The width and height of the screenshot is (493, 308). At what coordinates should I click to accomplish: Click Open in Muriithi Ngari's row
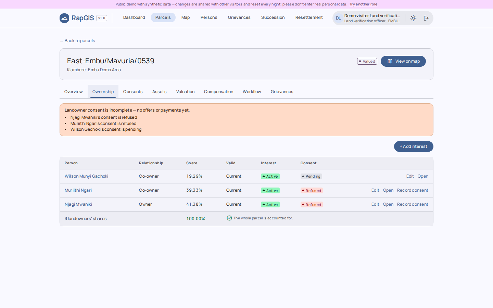click(388, 190)
